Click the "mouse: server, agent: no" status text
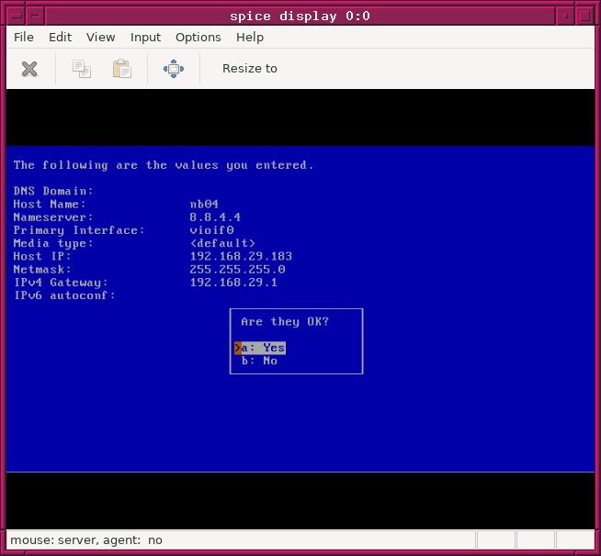Screen dimensions: 601x556 (x=86, y=540)
